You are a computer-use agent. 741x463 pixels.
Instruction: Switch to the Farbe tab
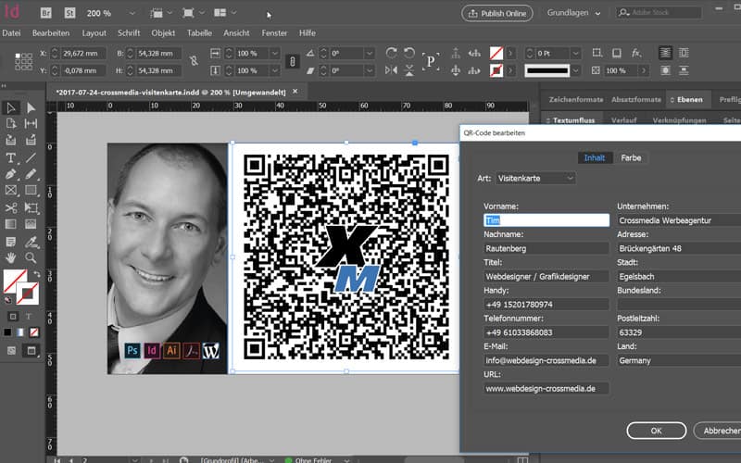coord(631,157)
